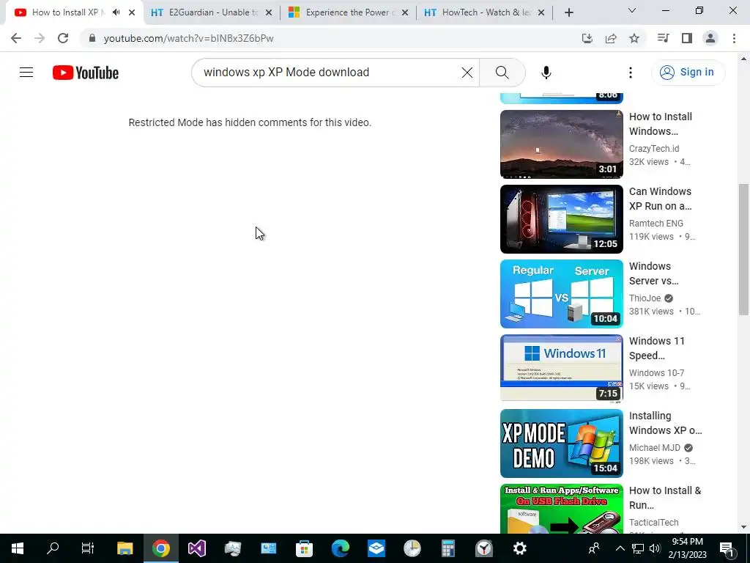Mute tab via speaker icon on YouTube tab

[x=116, y=12]
